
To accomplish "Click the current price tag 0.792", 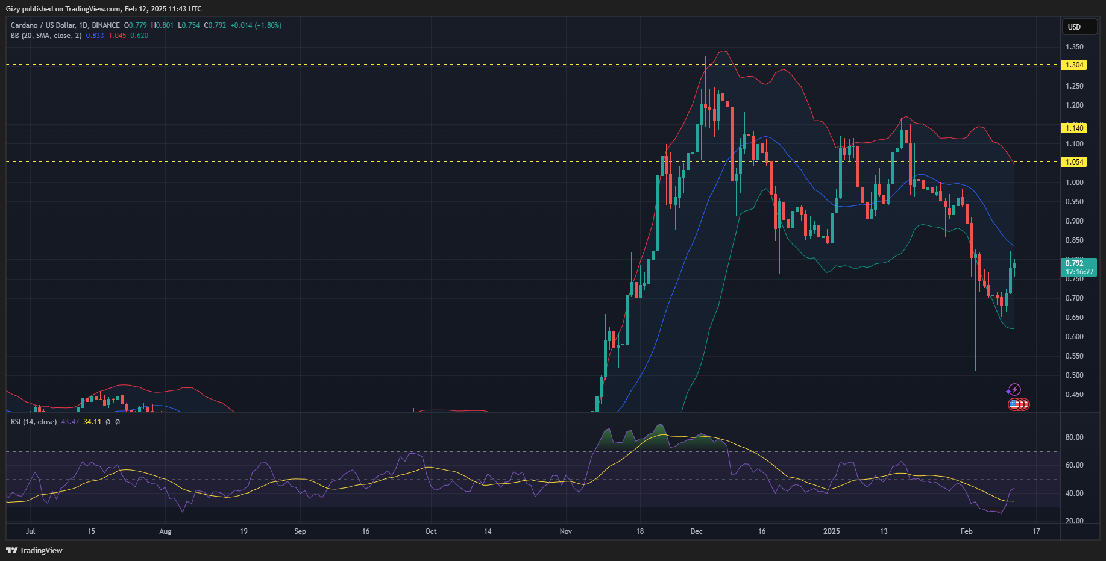I will tap(1075, 263).
